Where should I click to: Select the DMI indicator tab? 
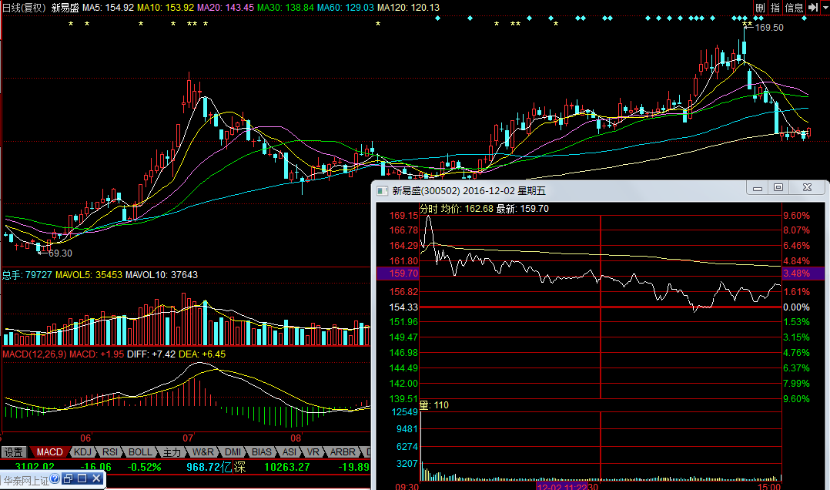233,451
